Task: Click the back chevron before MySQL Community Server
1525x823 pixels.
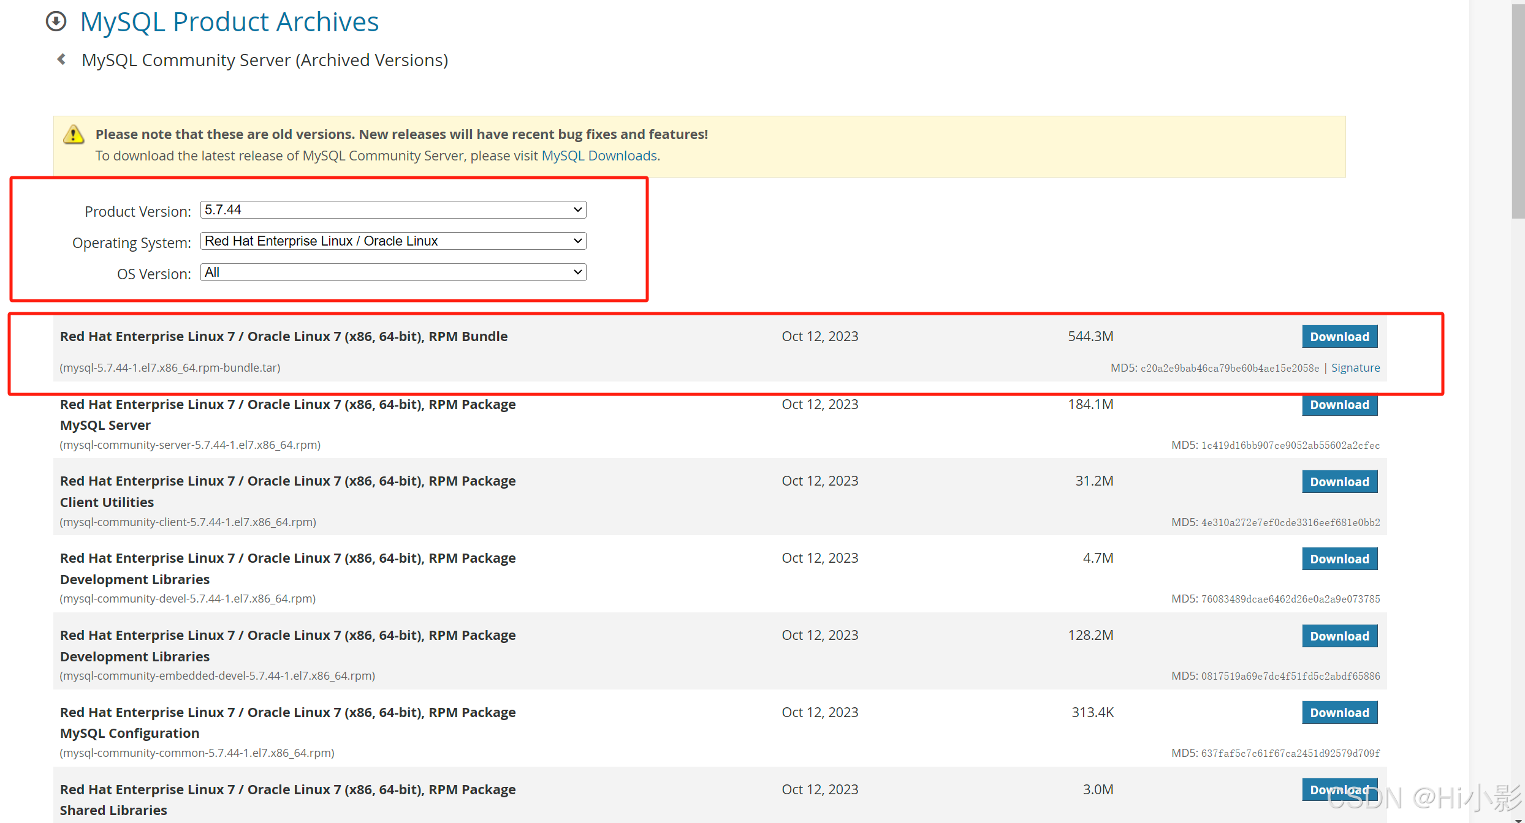Action: coord(61,59)
